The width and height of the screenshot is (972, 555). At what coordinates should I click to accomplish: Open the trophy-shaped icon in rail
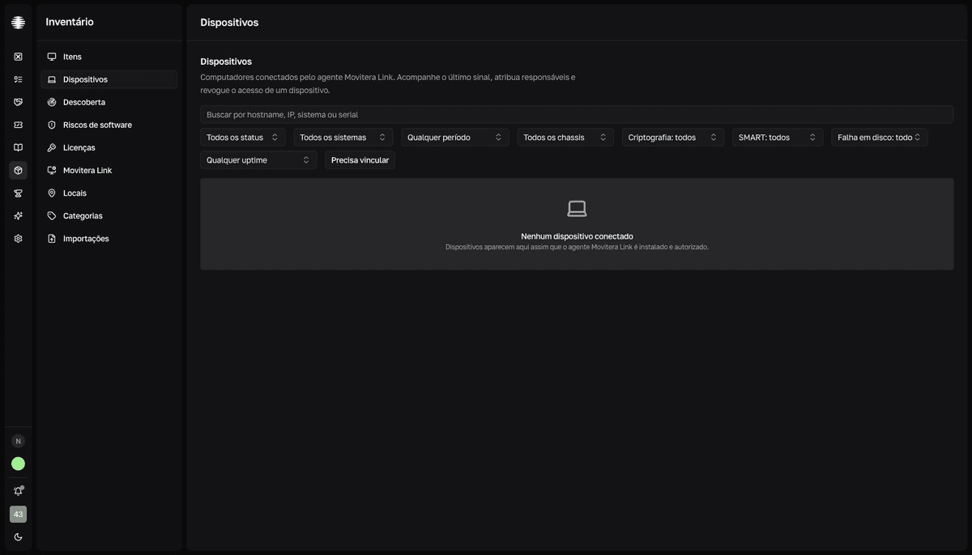click(18, 193)
